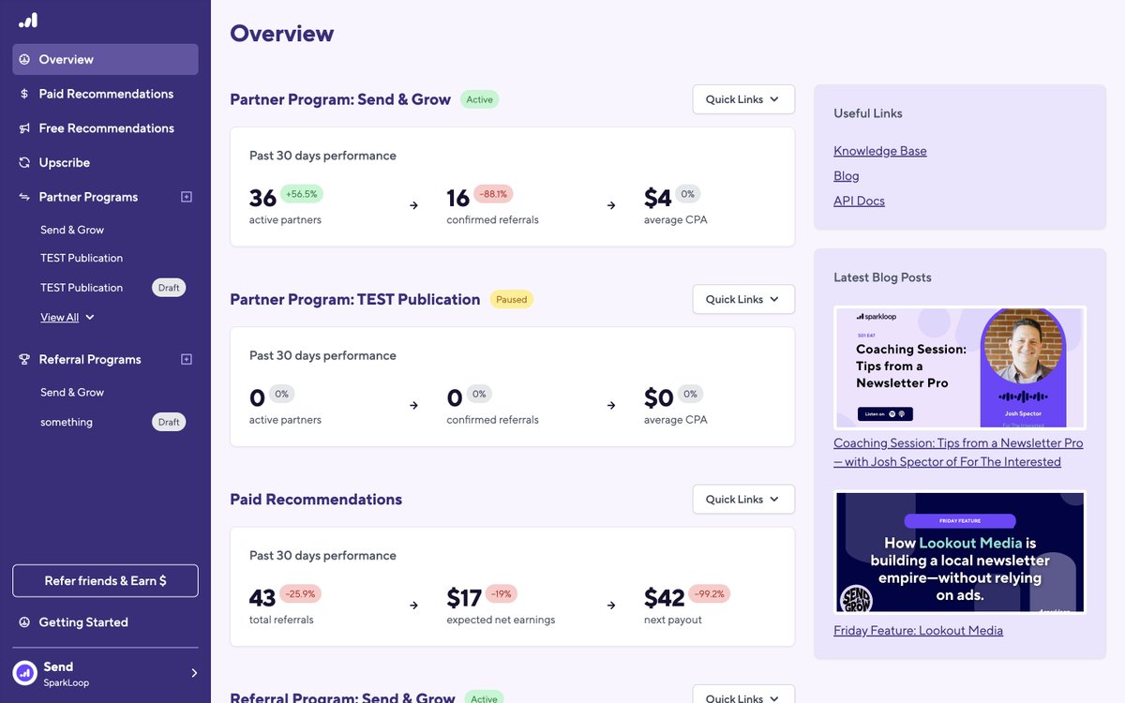Select Send & Grow under Referral Programs
Viewport: 1125px width, 703px height.
pos(72,393)
